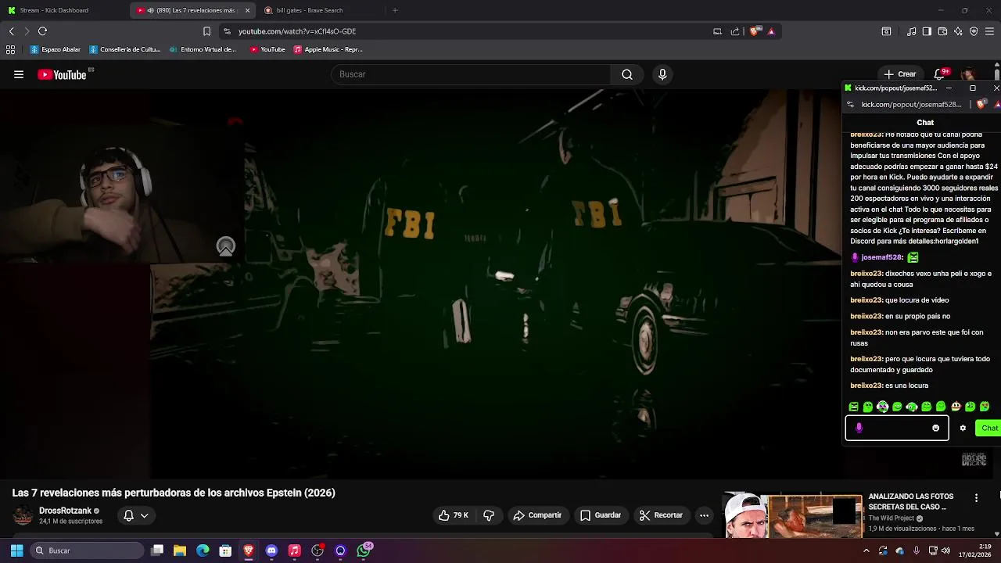The image size is (1001, 563).
Task: Focus the YouTube Buscar search field
Action: pos(471,74)
